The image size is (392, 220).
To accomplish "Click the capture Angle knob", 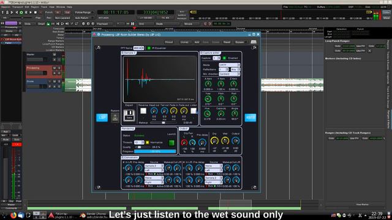I will (235, 114).
